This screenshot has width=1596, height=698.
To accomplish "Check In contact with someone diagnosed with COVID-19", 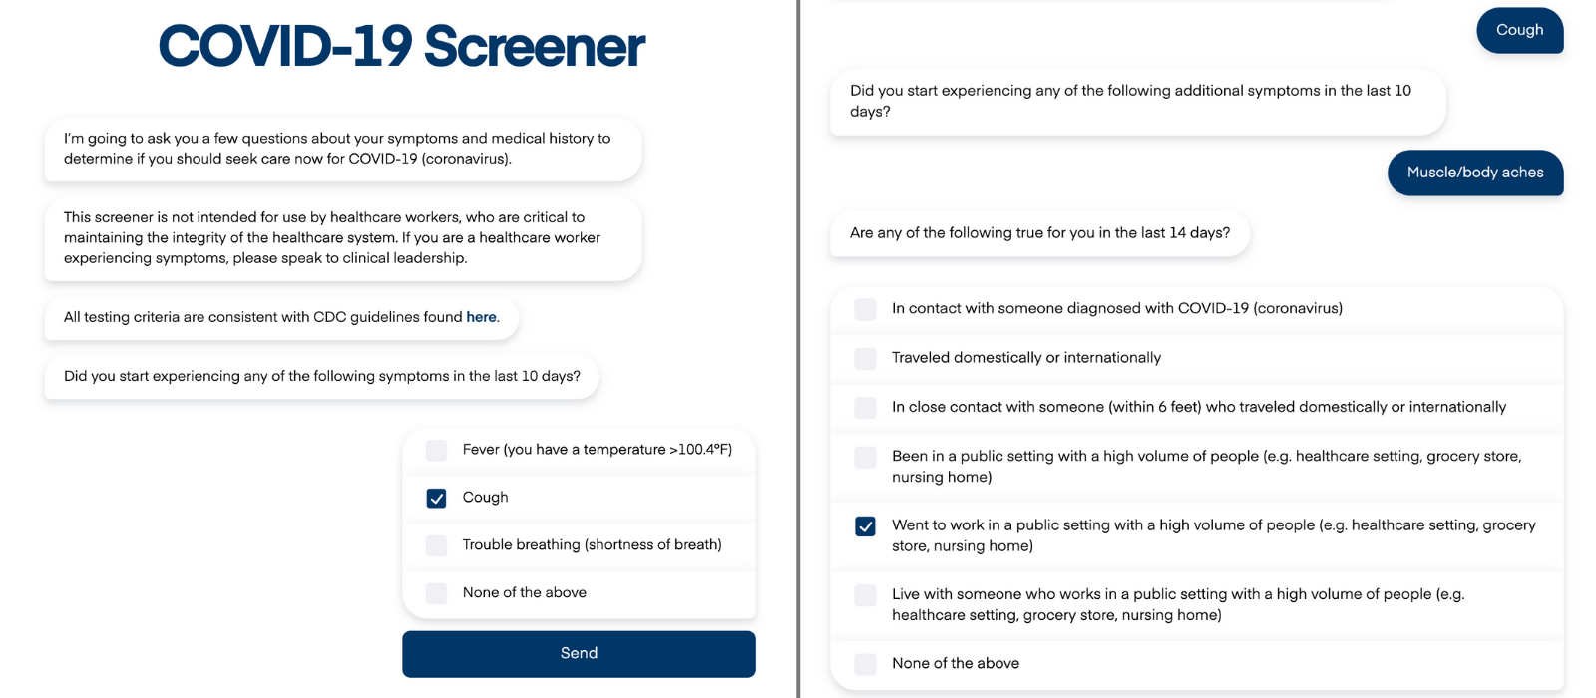I will pos(864,309).
